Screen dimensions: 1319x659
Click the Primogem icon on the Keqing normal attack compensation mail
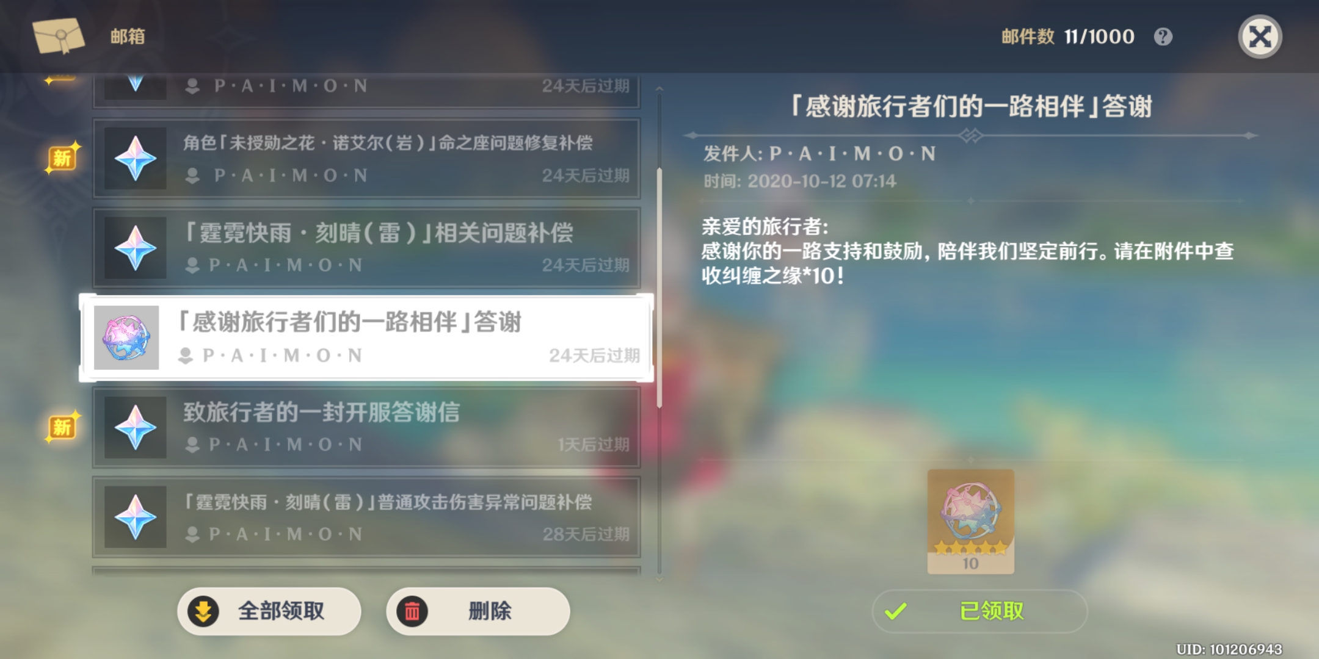(135, 517)
